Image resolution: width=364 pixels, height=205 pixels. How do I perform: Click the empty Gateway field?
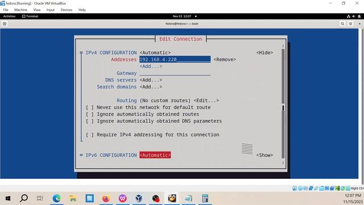[175, 73]
